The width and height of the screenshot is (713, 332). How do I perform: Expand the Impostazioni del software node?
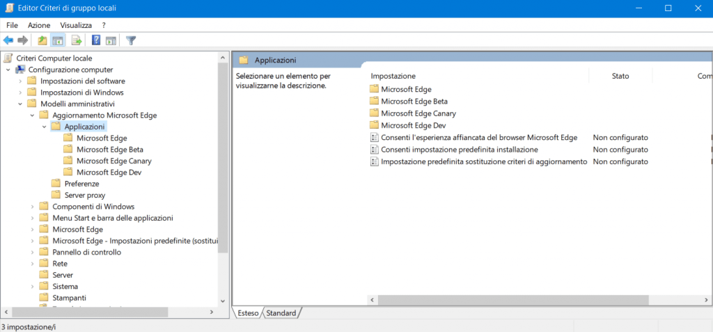(x=20, y=81)
